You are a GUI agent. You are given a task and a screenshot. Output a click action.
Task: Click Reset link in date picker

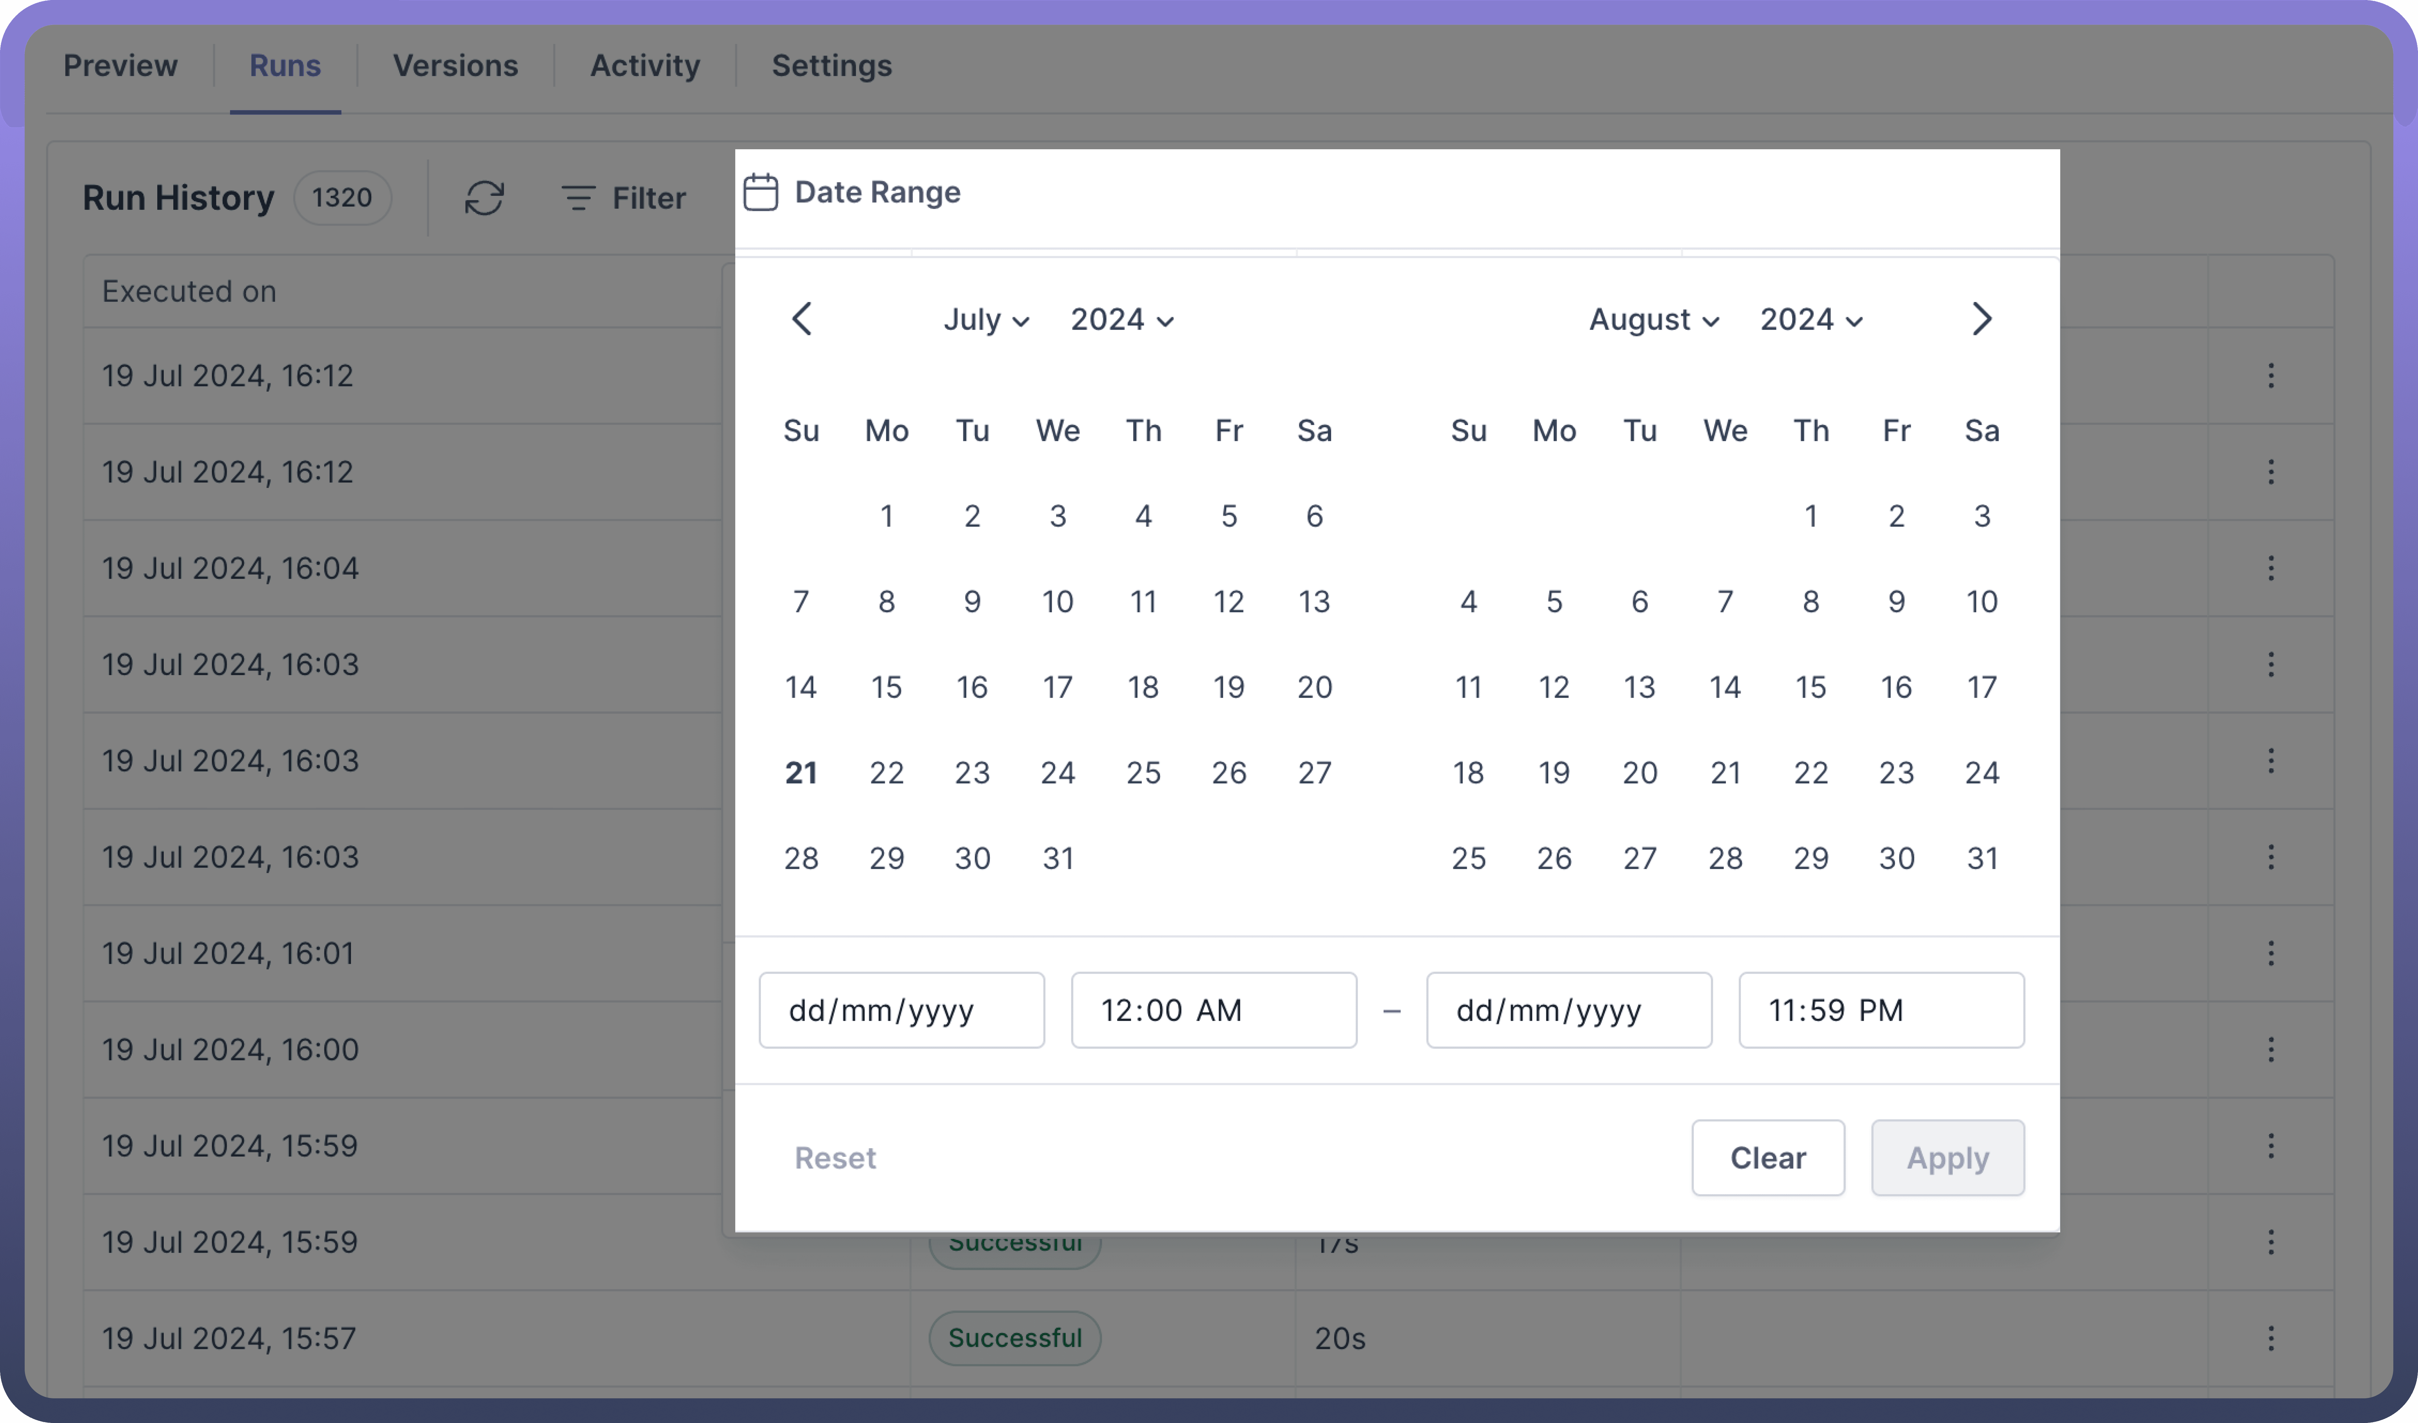coord(835,1157)
